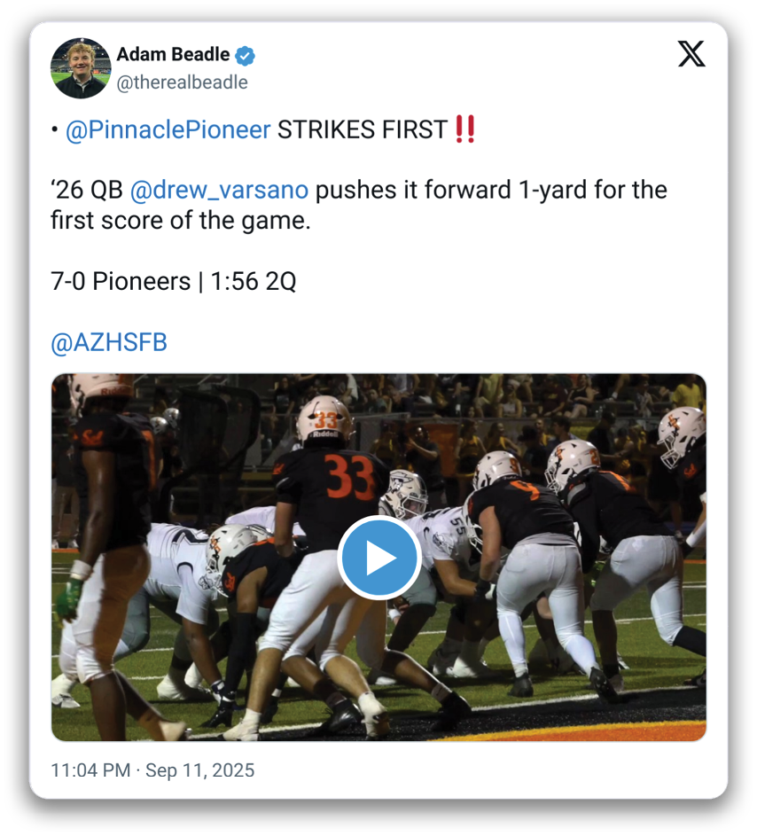Open the @drew_varsano mention link

tap(219, 191)
